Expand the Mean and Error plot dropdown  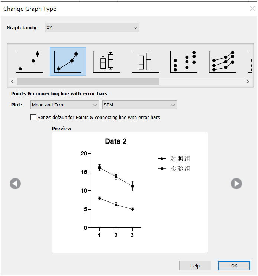tap(64, 105)
